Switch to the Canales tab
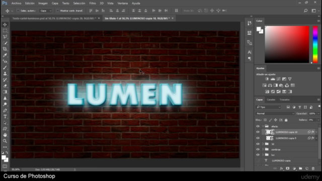The width and height of the screenshot is (322, 181). (271, 100)
